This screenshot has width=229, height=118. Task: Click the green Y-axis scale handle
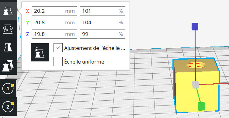coord(201,106)
